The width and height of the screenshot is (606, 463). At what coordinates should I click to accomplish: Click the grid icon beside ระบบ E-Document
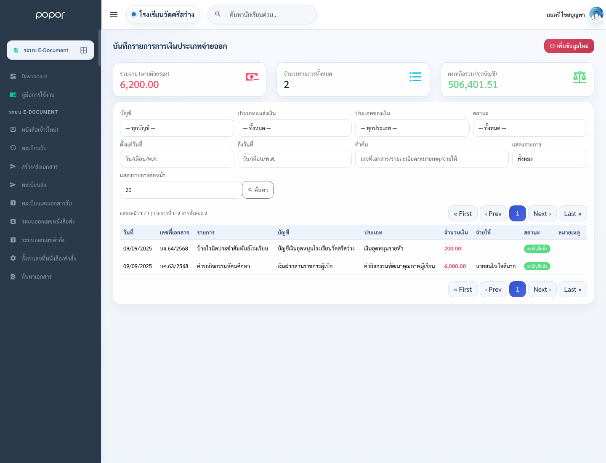click(84, 50)
